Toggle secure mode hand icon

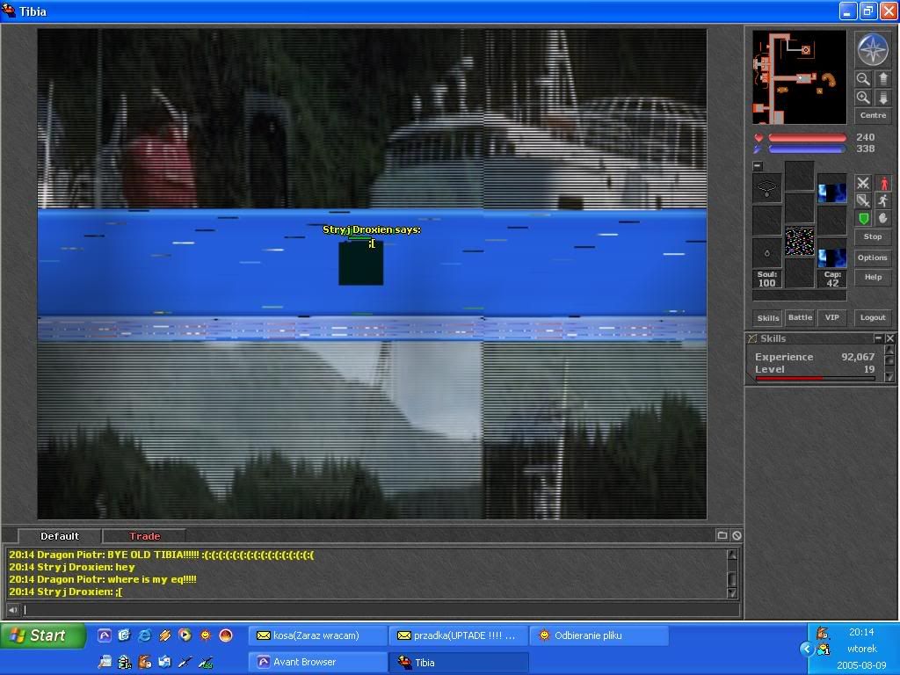click(x=882, y=219)
